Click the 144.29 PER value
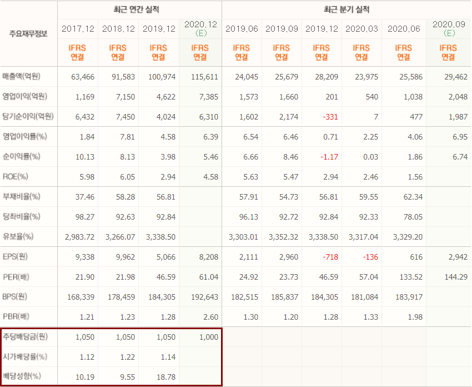 coord(456,277)
